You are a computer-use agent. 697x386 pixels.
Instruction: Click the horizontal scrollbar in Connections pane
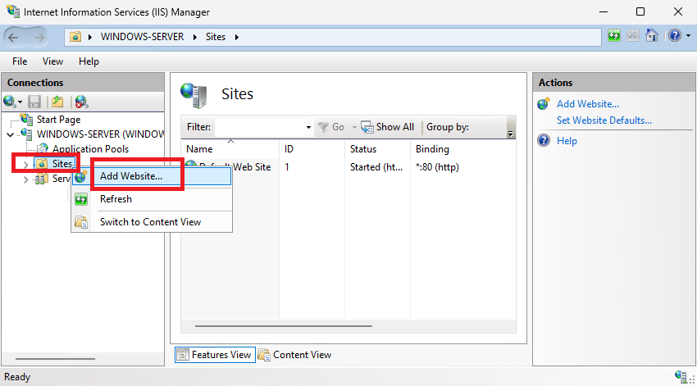pyautogui.click(x=55, y=359)
